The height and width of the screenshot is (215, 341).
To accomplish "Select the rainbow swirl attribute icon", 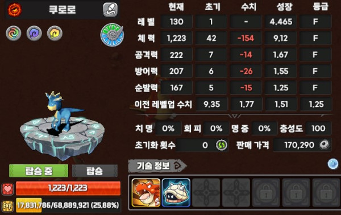I will (x=14, y=34).
